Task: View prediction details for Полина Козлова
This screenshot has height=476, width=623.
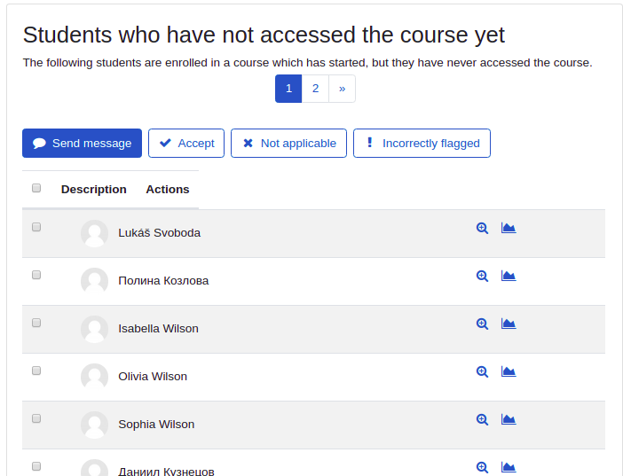Action: [482, 276]
